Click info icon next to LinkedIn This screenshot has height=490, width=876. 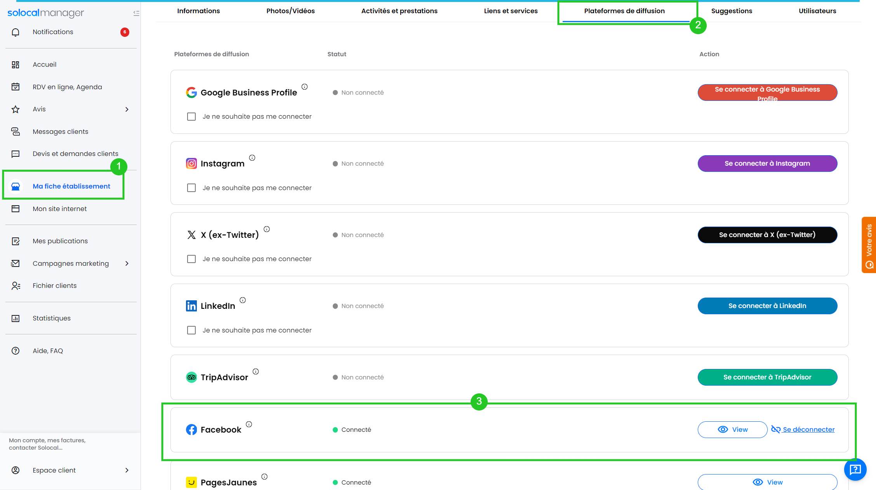click(243, 300)
